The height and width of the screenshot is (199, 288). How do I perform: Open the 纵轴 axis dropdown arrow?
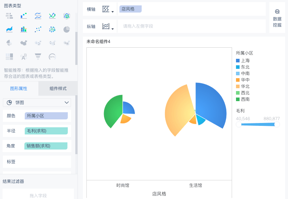pos(113,29)
